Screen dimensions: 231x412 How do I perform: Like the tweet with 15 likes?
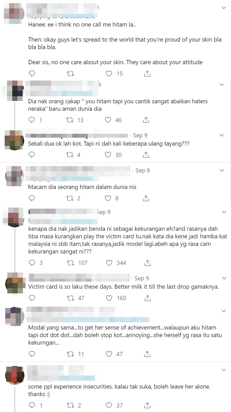(109, 74)
